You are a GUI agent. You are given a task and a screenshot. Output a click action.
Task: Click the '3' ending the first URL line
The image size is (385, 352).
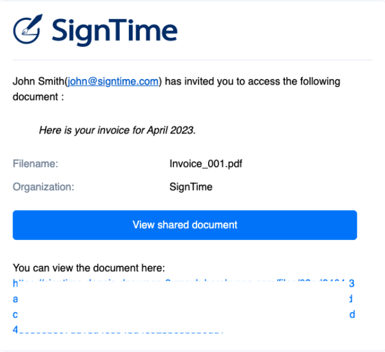352,283
